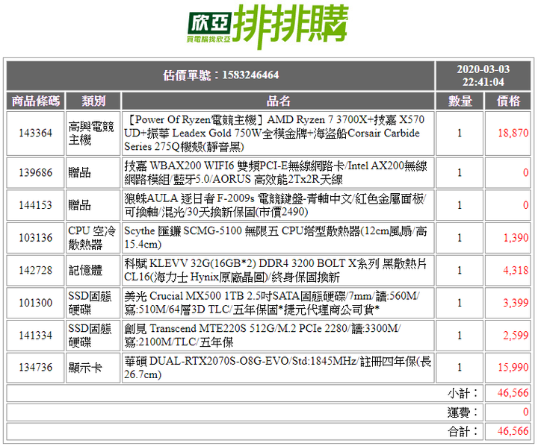538x446 pixels.
Task: Select quote number 1583246464 header
Action: (x=220, y=75)
